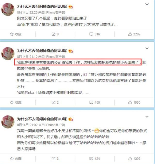This screenshot has height=164, width=155.
Task: Favorite the 22:26 post with star icon
Action: point(16,34)
